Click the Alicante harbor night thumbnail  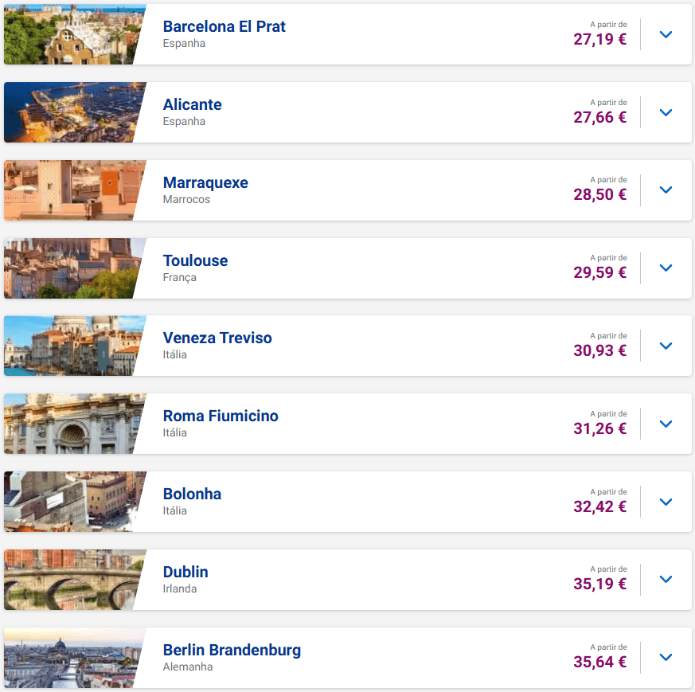[x=72, y=112]
